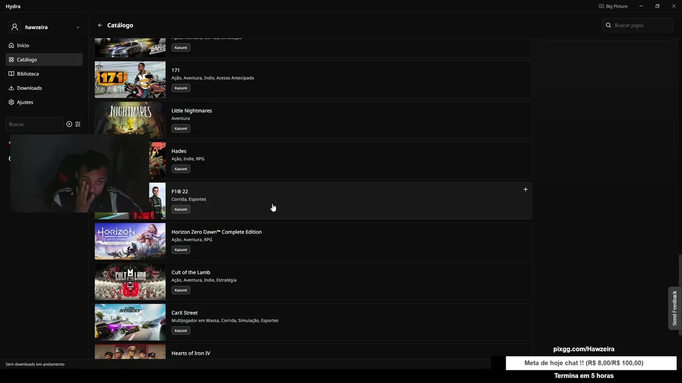This screenshot has width=682, height=383.
Task: Click the Kazumi tag under CarX Street
Action: (x=181, y=330)
